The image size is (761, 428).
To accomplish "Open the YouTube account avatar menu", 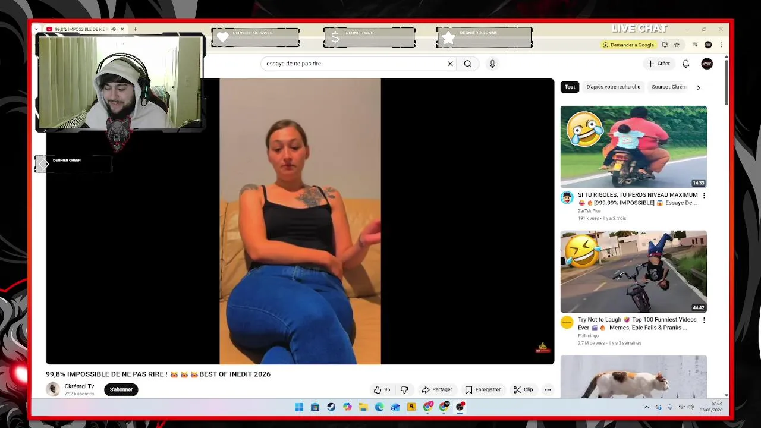I will click(707, 64).
